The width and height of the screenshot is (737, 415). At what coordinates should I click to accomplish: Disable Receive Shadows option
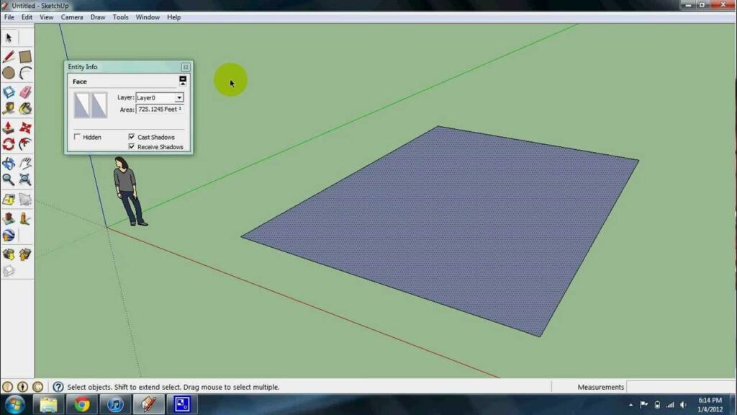point(132,147)
